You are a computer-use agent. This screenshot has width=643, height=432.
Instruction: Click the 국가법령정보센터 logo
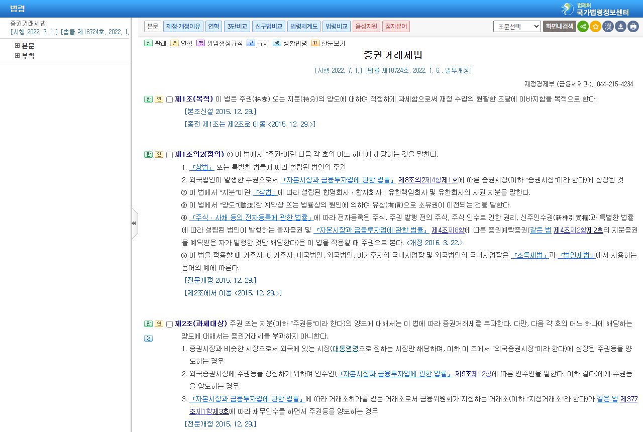(595, 9)
